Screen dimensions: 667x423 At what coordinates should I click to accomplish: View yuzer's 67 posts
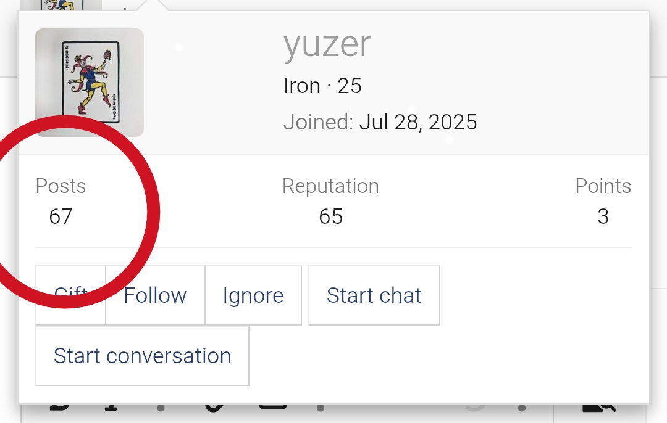click(61, 216)
